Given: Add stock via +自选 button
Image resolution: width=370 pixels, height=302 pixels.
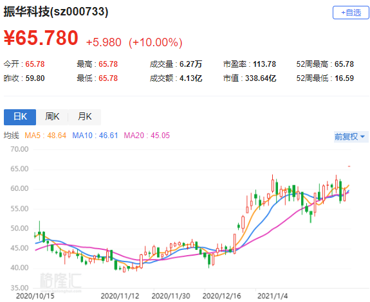Looking at the screenshot, I should pos(351,12).
